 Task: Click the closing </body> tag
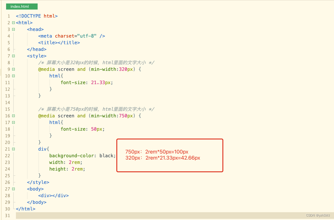37,202
